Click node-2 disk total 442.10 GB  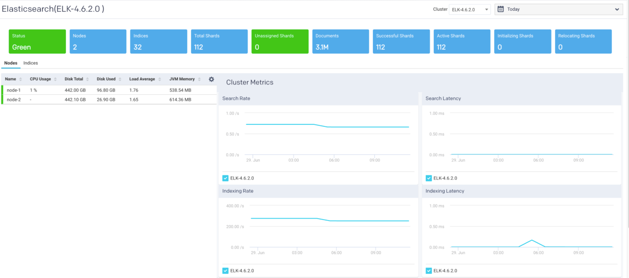[x=75, y=100]
